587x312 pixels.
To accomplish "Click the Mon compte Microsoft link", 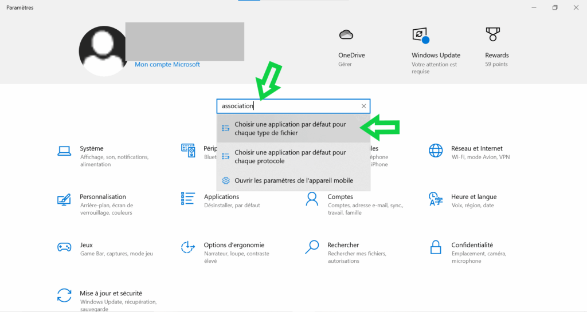I will click(167, 65).
